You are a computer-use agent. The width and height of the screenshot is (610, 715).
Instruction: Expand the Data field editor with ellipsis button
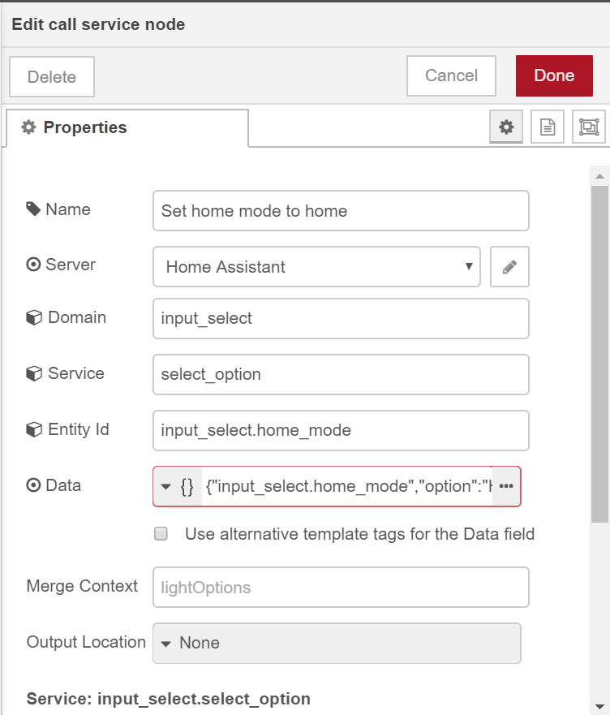[506, 486]
